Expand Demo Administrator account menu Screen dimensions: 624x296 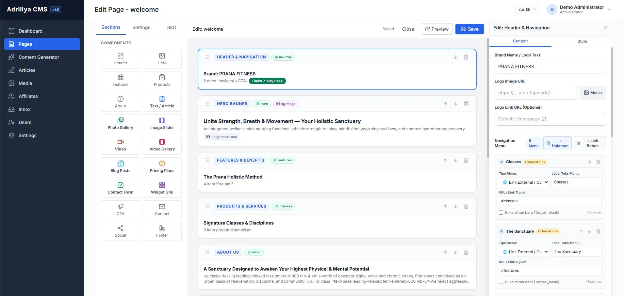coord(579,9)
